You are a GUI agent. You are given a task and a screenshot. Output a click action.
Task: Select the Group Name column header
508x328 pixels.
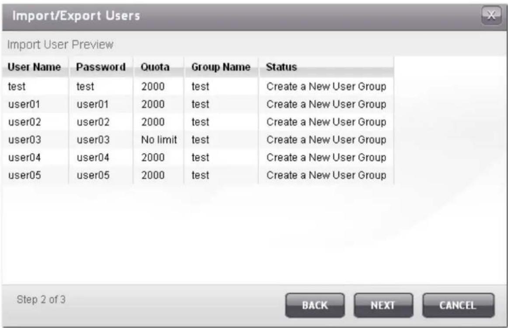(221, 67)
